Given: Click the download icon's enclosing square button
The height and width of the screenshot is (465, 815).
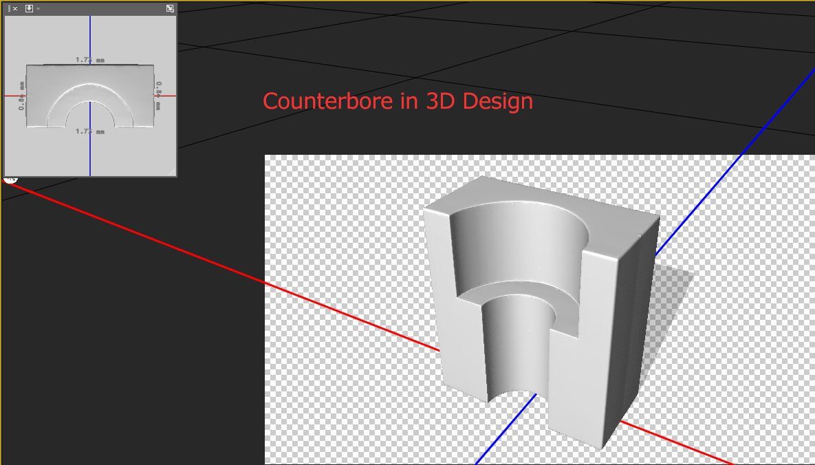Looking at the screenshot, I should pos(29,8).
